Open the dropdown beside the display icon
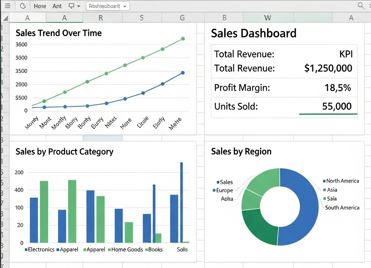 (78, 5)
